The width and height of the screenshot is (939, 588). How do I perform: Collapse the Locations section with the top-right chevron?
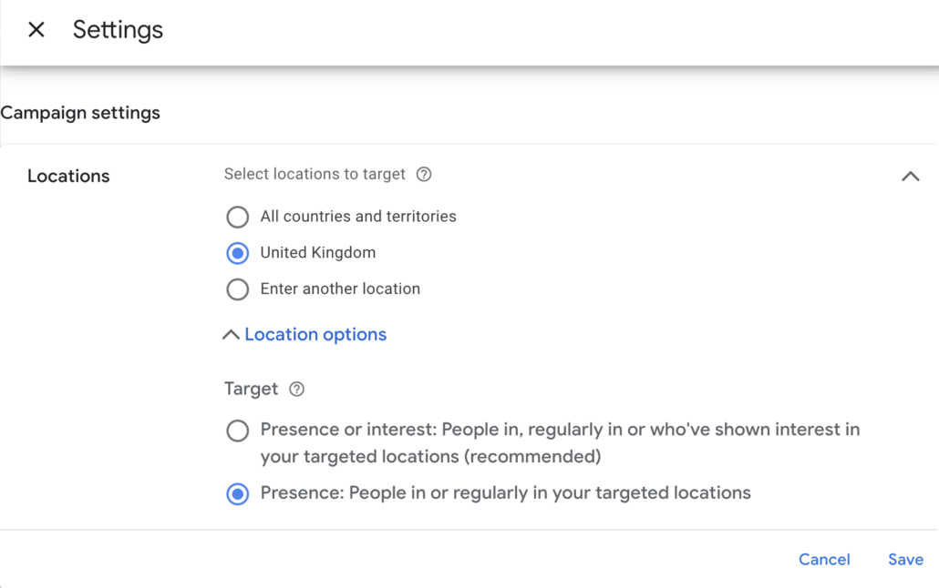[x=911, y=176]
